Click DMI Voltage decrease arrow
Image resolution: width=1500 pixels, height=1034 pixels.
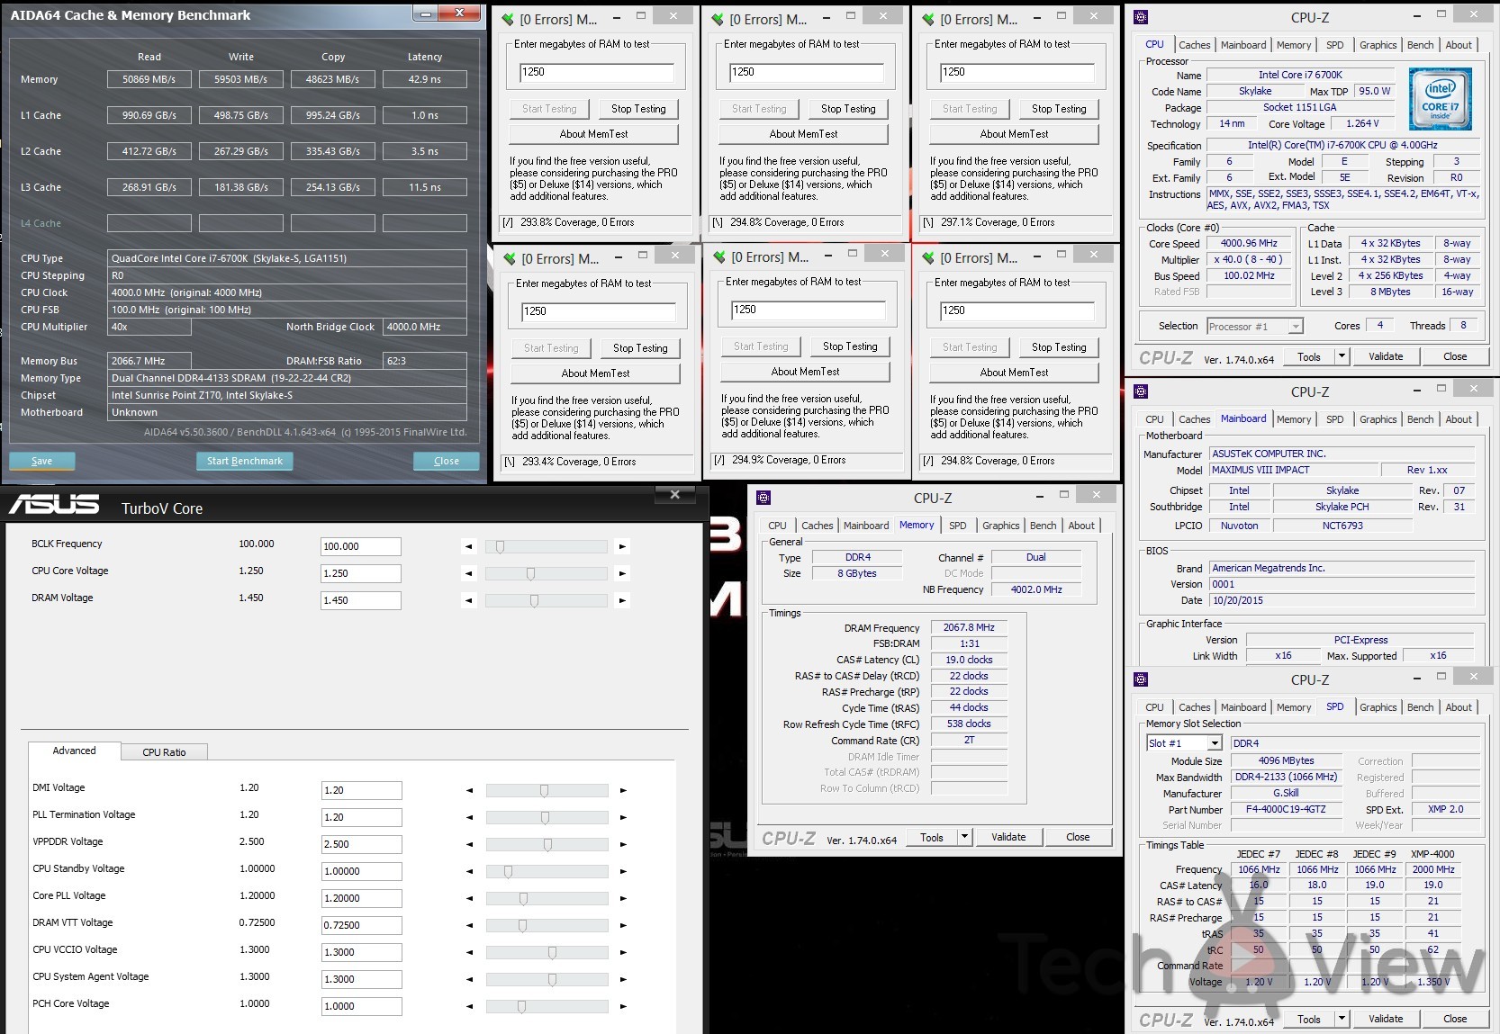point(469,790)
